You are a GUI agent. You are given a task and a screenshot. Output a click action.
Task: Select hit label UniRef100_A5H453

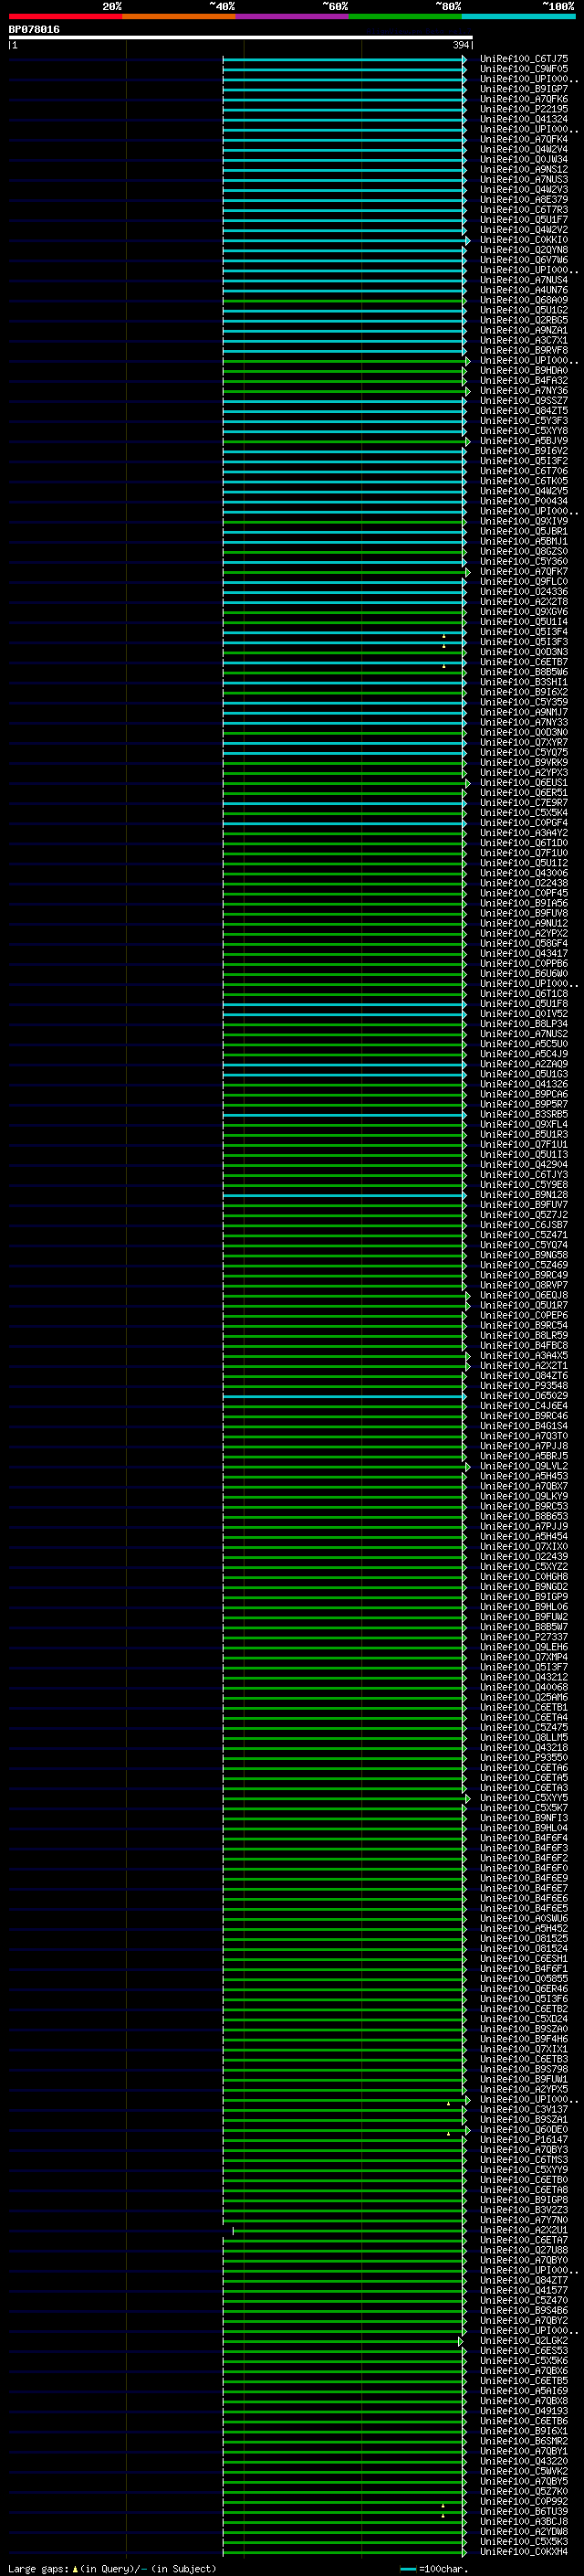coord(523,1476)
